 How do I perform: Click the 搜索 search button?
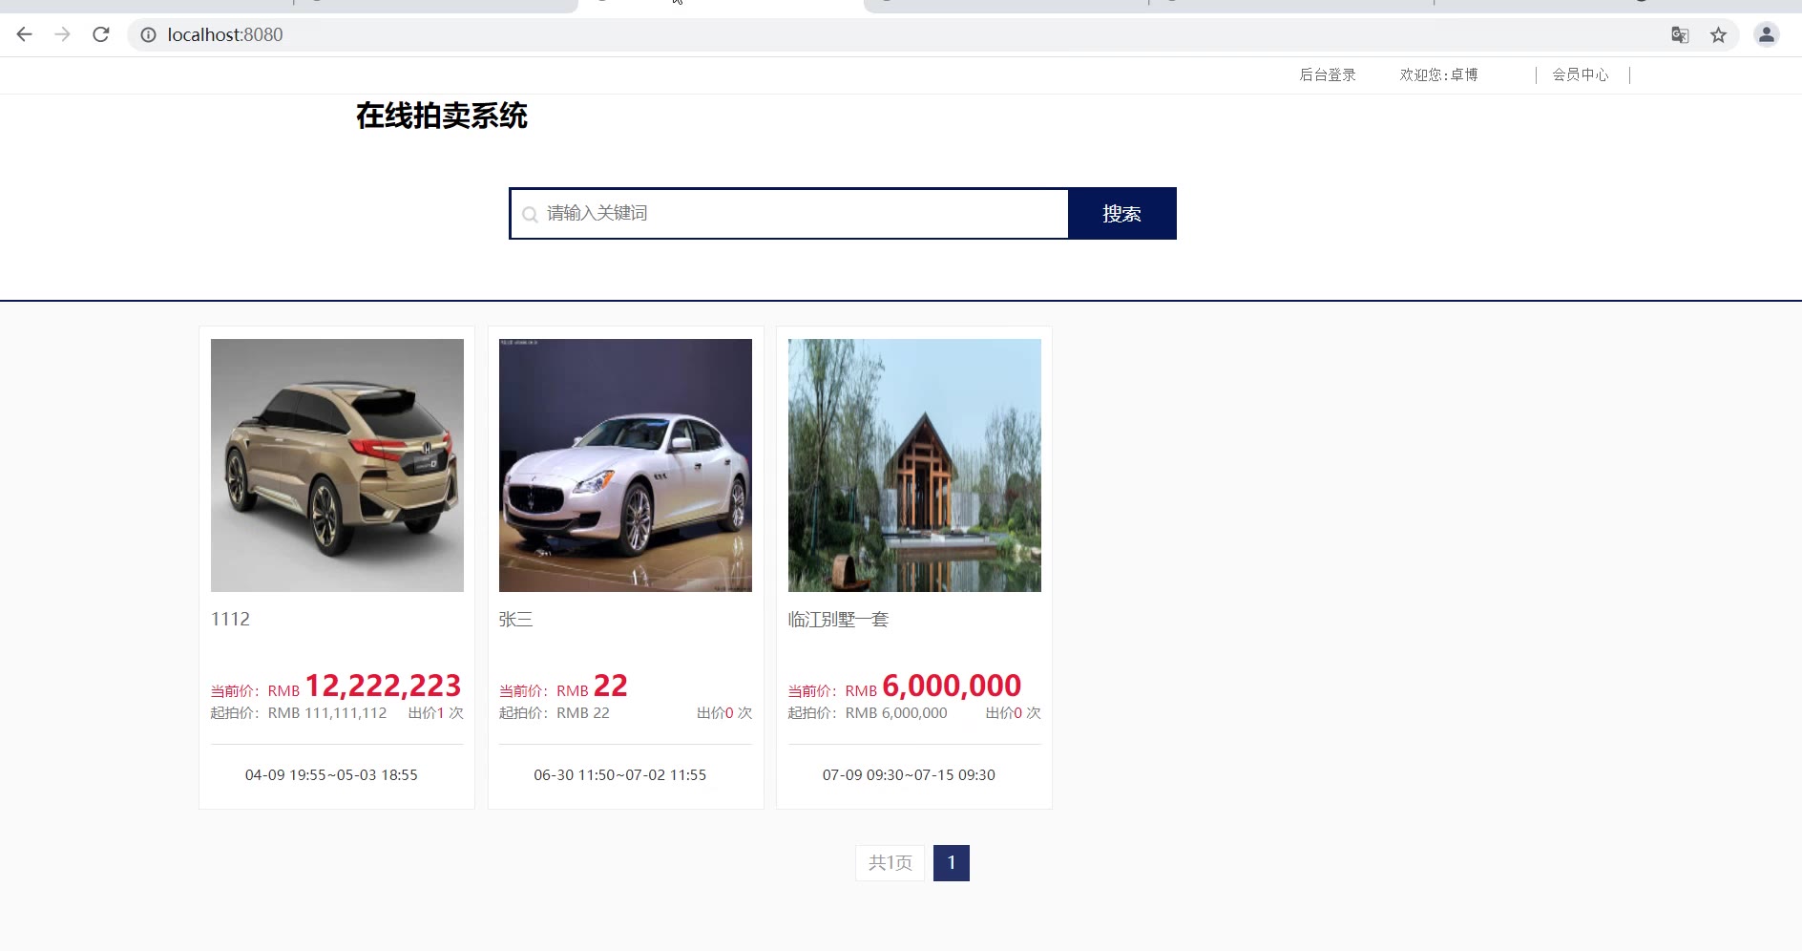coord(1122,214)
